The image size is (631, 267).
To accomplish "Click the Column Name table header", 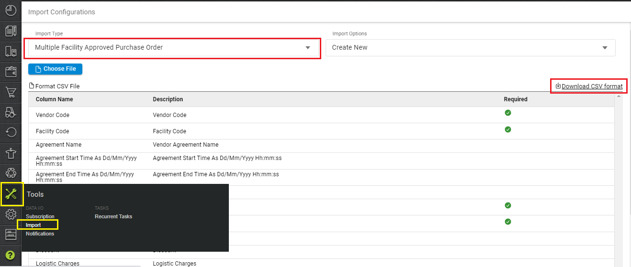I will pos(55,99).
